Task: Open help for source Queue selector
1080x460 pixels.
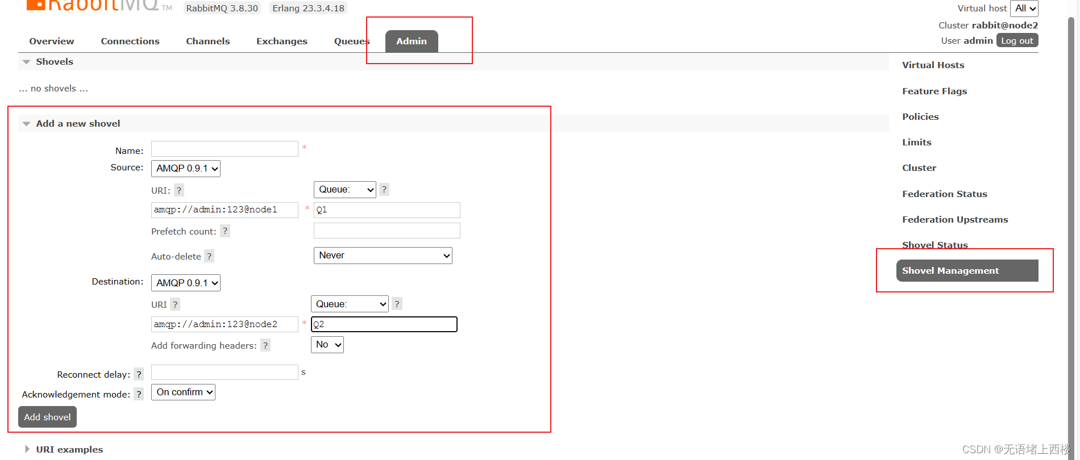Action: (384, 190)
